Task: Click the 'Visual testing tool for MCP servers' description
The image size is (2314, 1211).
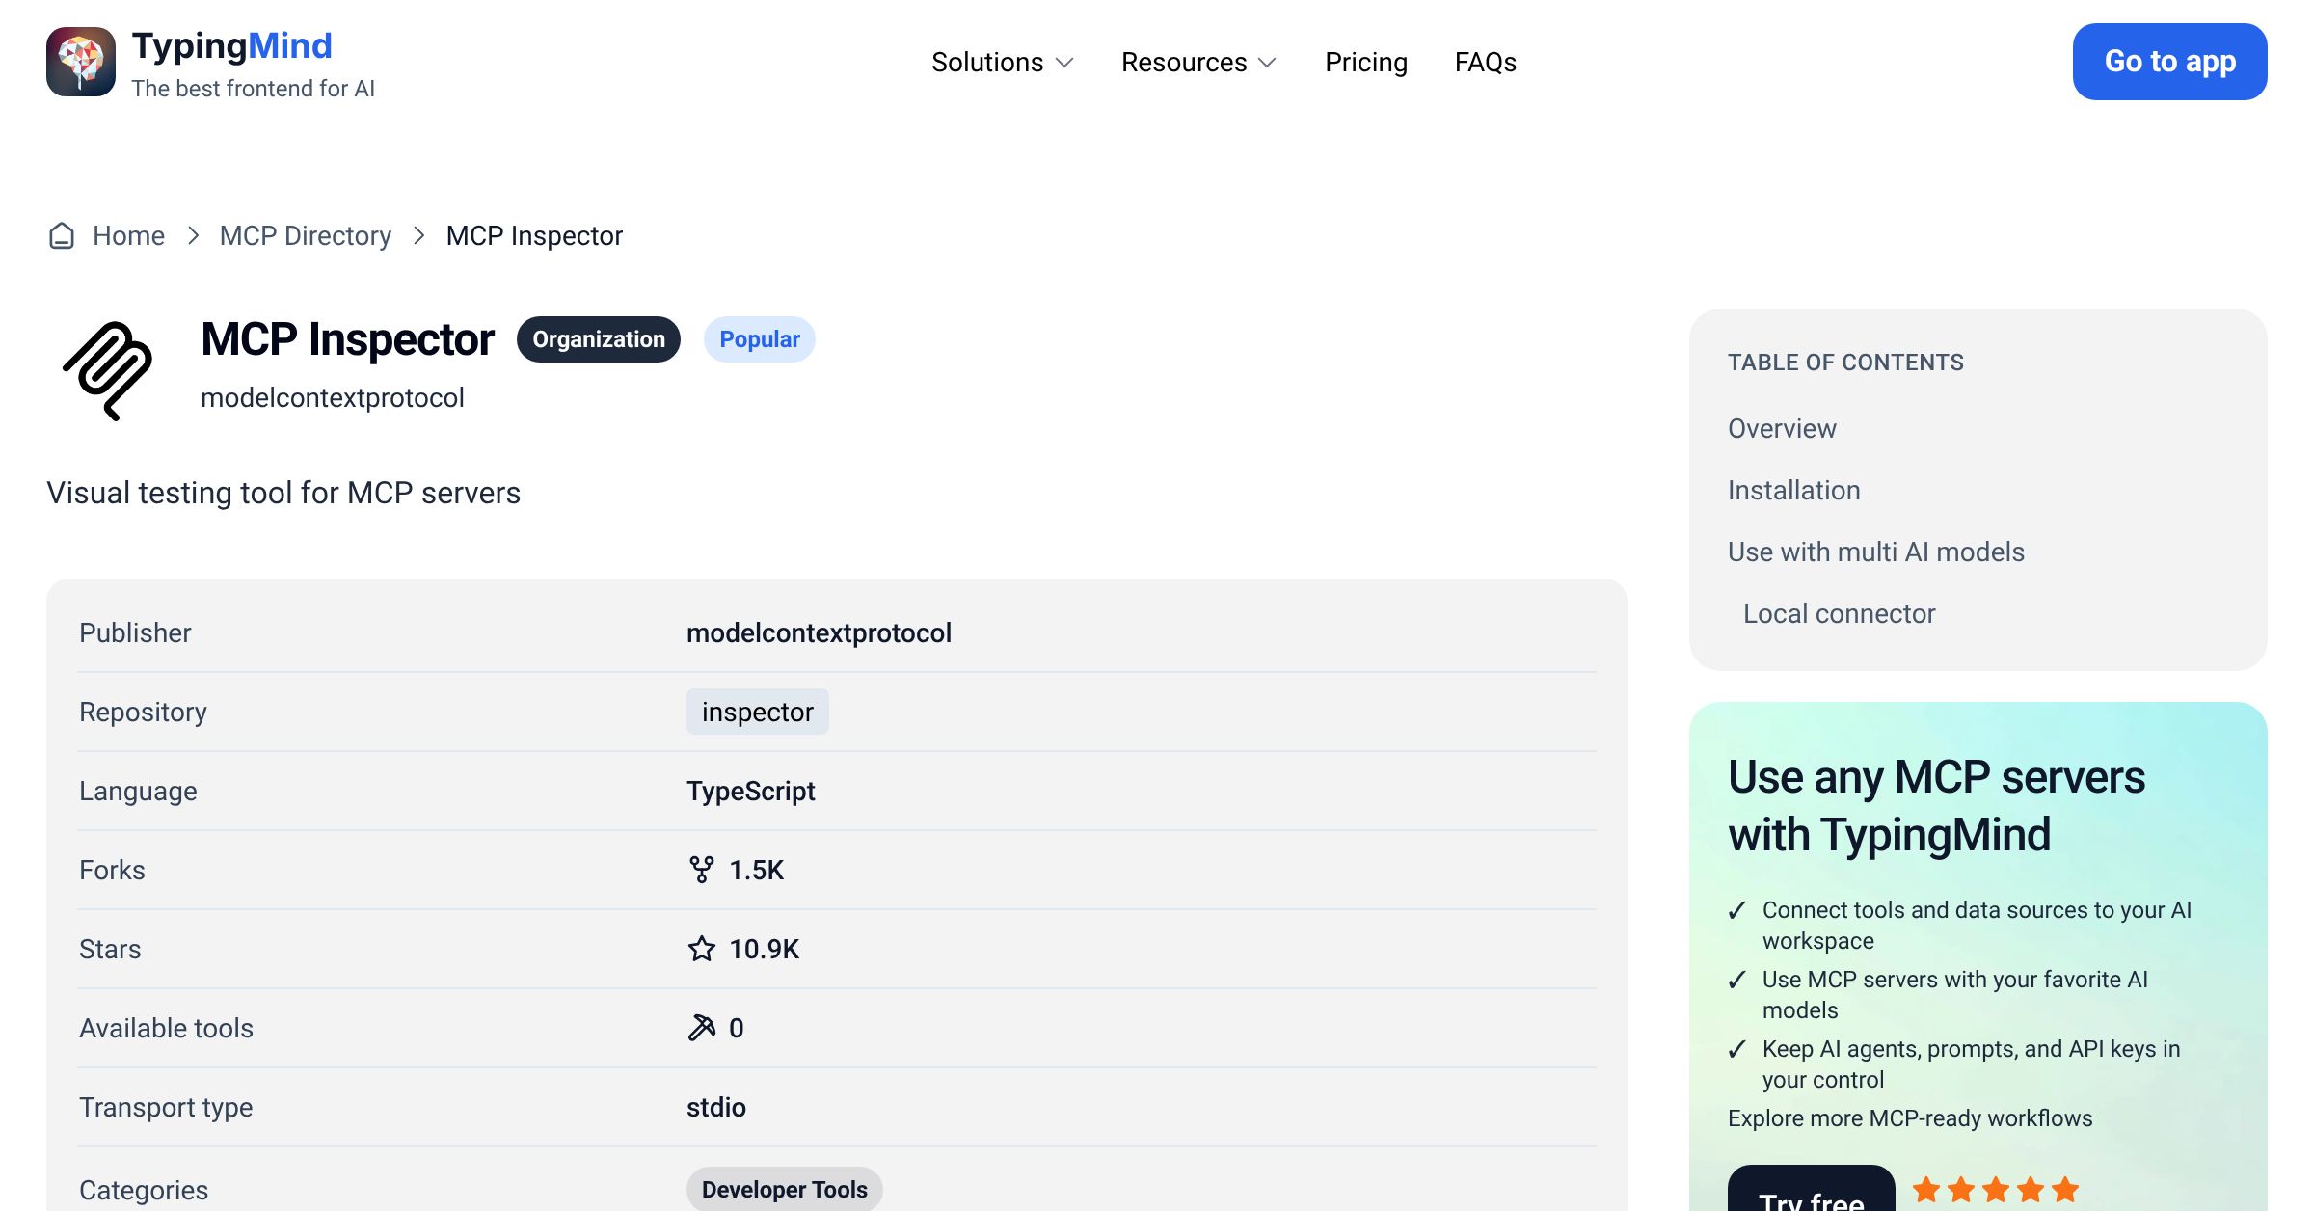Action: point(283,493)
